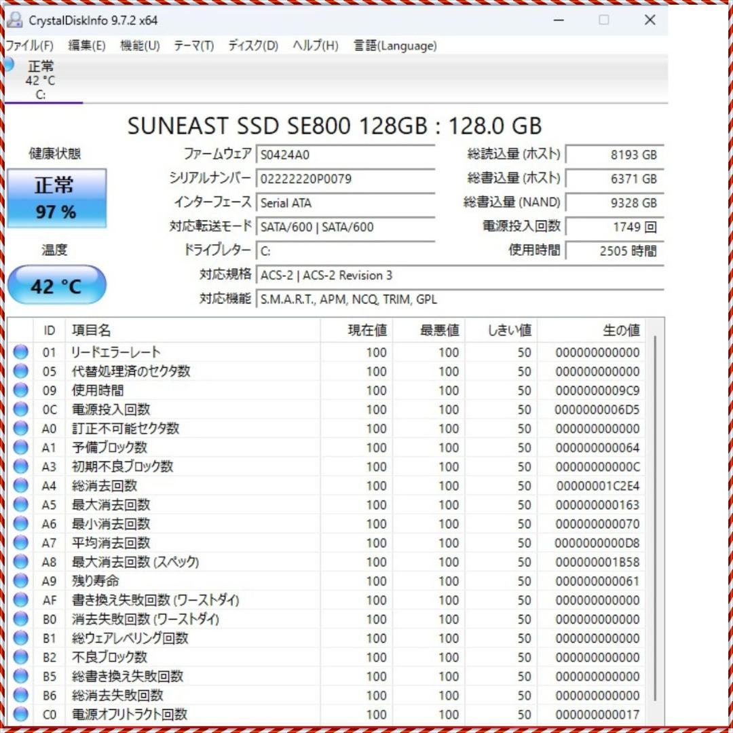
Task: Click the raw value 000000000061
Action: point(597,581)
